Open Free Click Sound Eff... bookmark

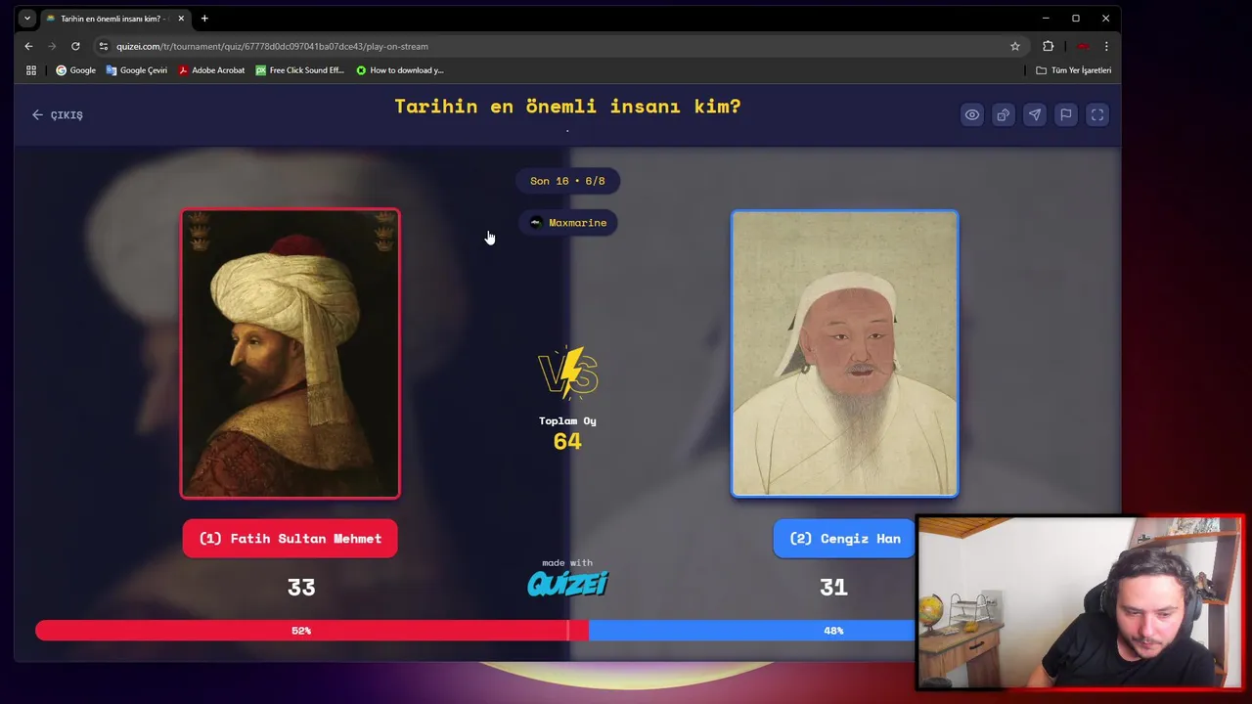(x=300, y=70)
